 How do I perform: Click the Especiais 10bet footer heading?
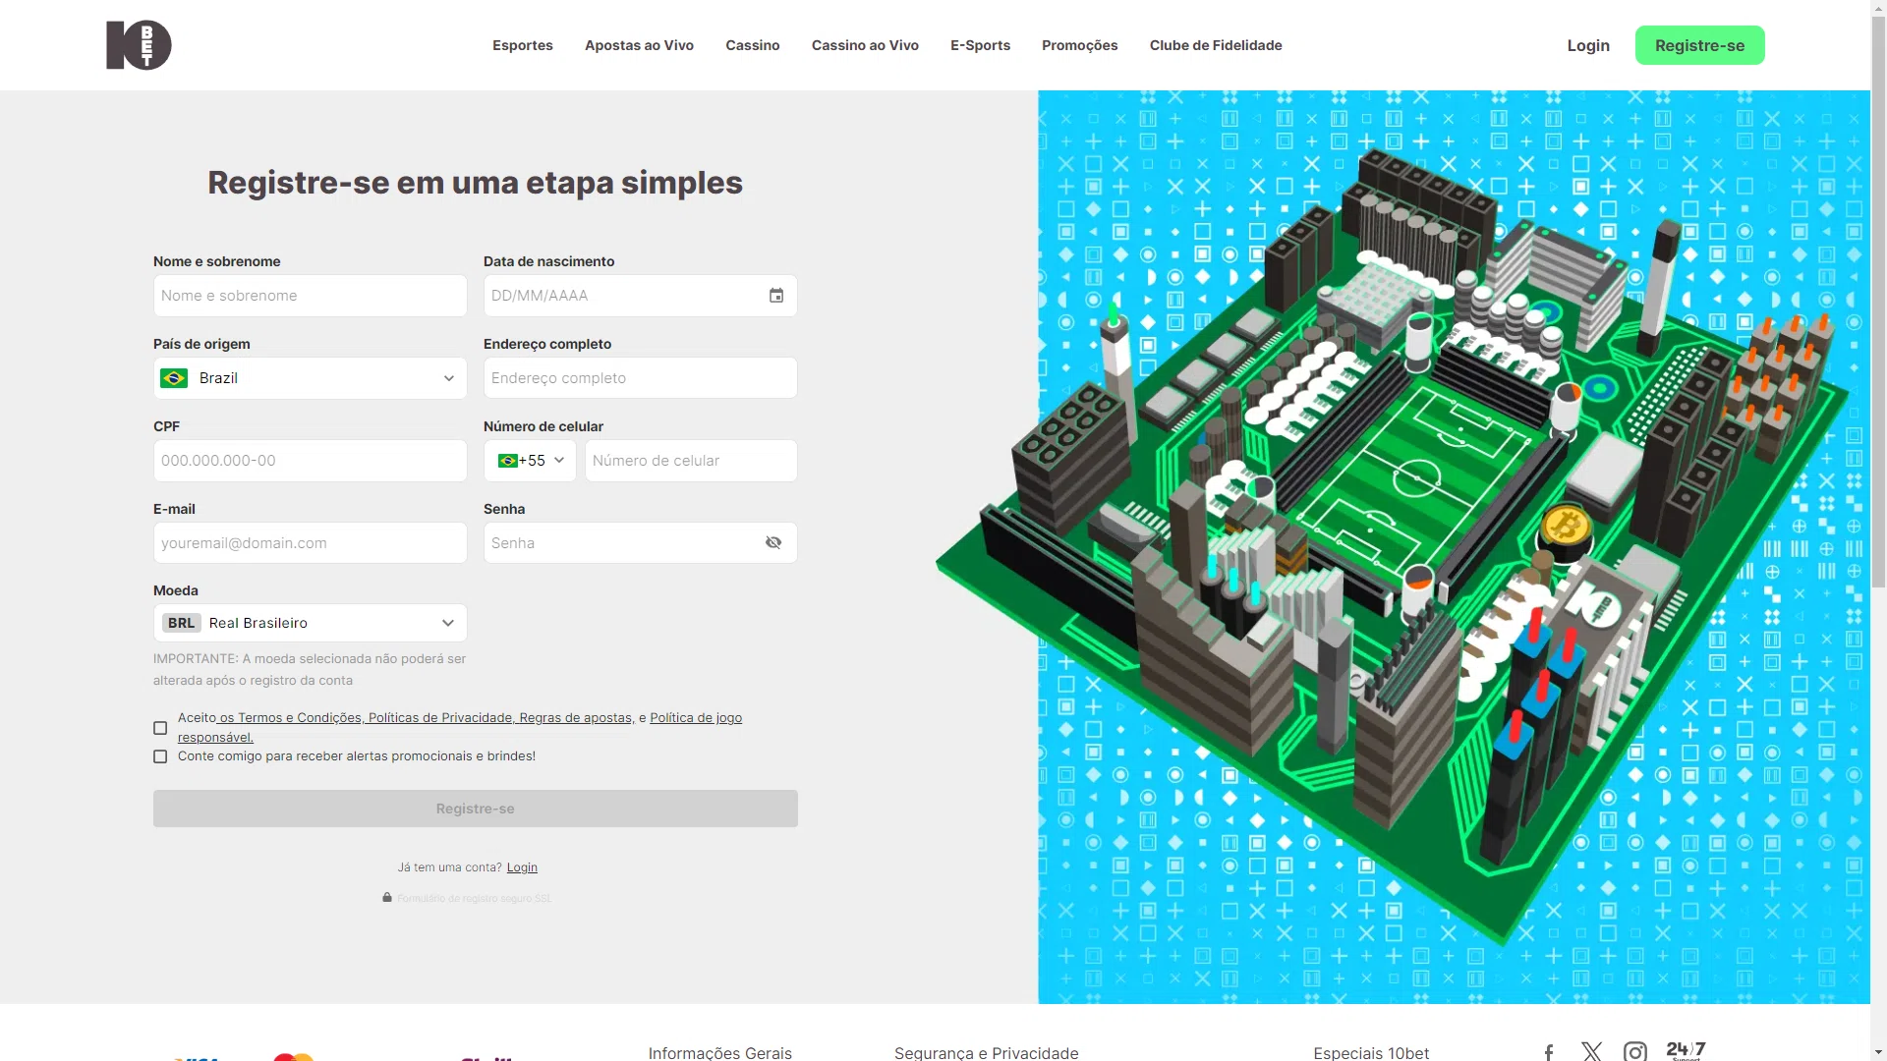(x=1371, y=1052)
